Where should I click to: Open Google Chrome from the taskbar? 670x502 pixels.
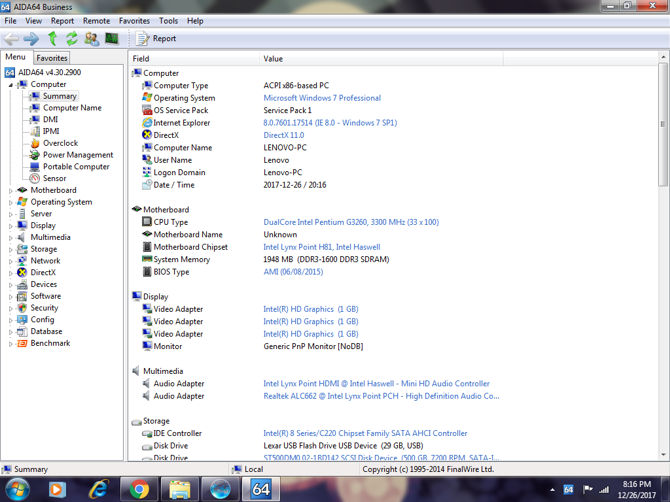point(139,489)
